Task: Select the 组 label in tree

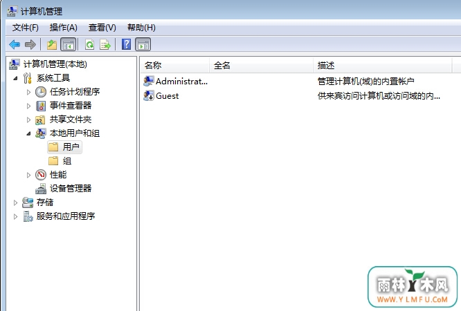Action: tap(66, 160)
